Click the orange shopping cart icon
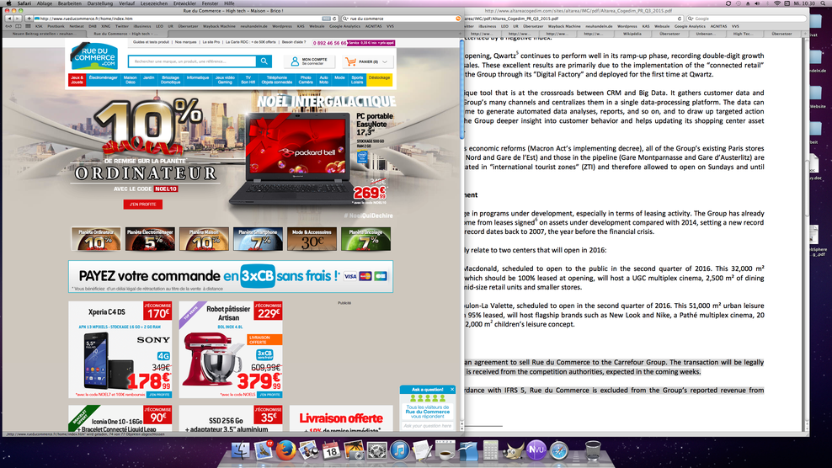This screenshot has width=832, height=468. [x=350, y=61]
